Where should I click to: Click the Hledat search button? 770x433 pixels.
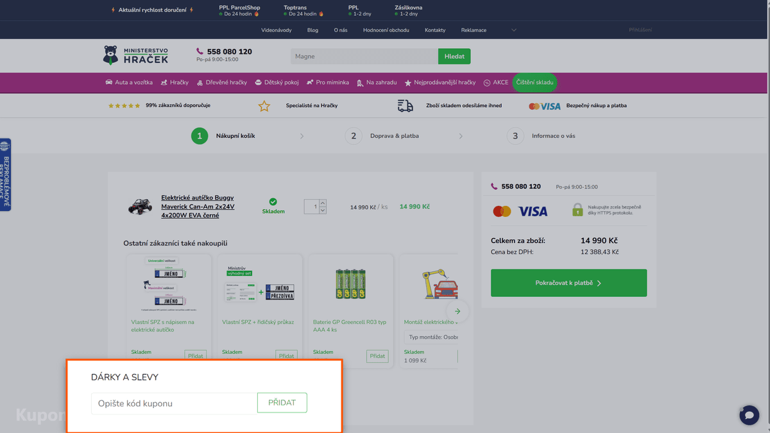coord(454,56)
